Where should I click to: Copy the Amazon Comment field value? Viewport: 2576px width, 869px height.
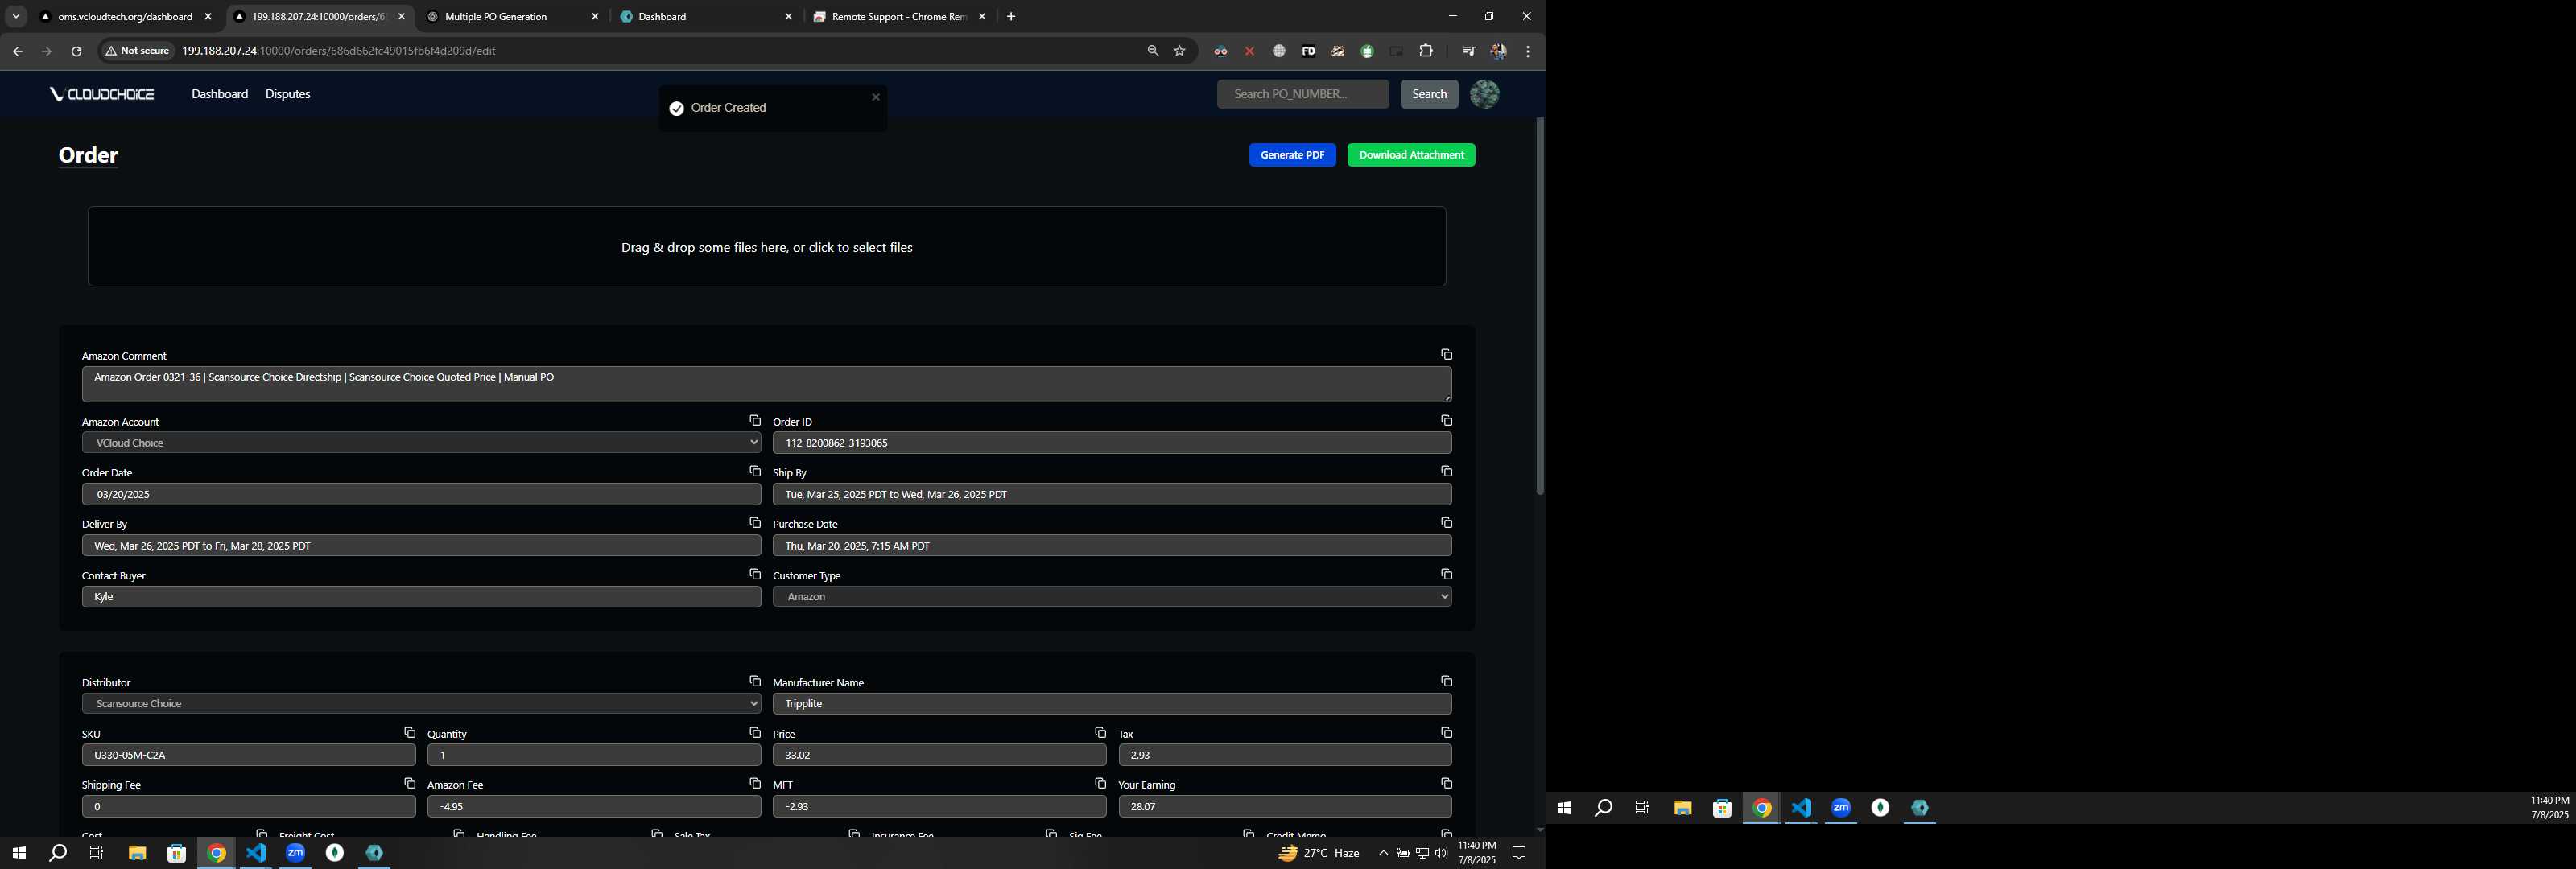pyautogui.click(x=1446, y=355)
